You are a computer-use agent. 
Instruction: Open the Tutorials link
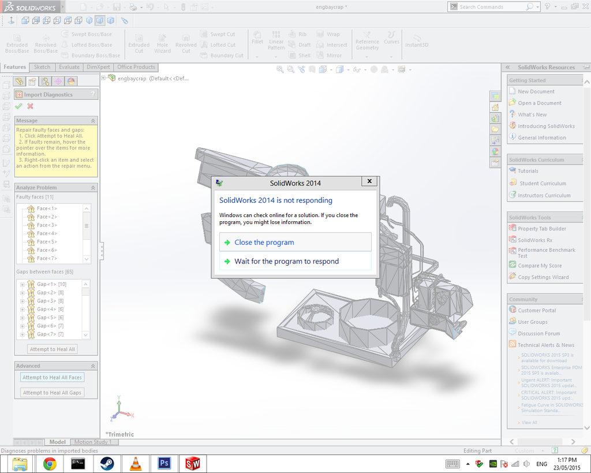tap(523, 171)
